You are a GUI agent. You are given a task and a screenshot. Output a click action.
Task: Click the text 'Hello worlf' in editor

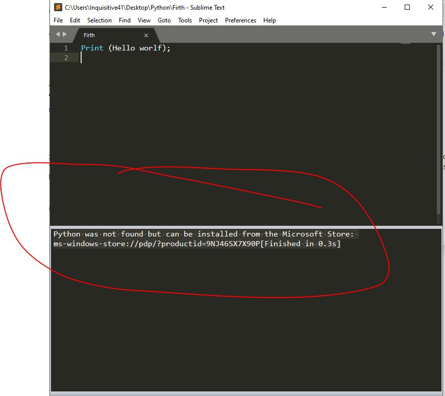pyautogui.click(x=137, y=48)
